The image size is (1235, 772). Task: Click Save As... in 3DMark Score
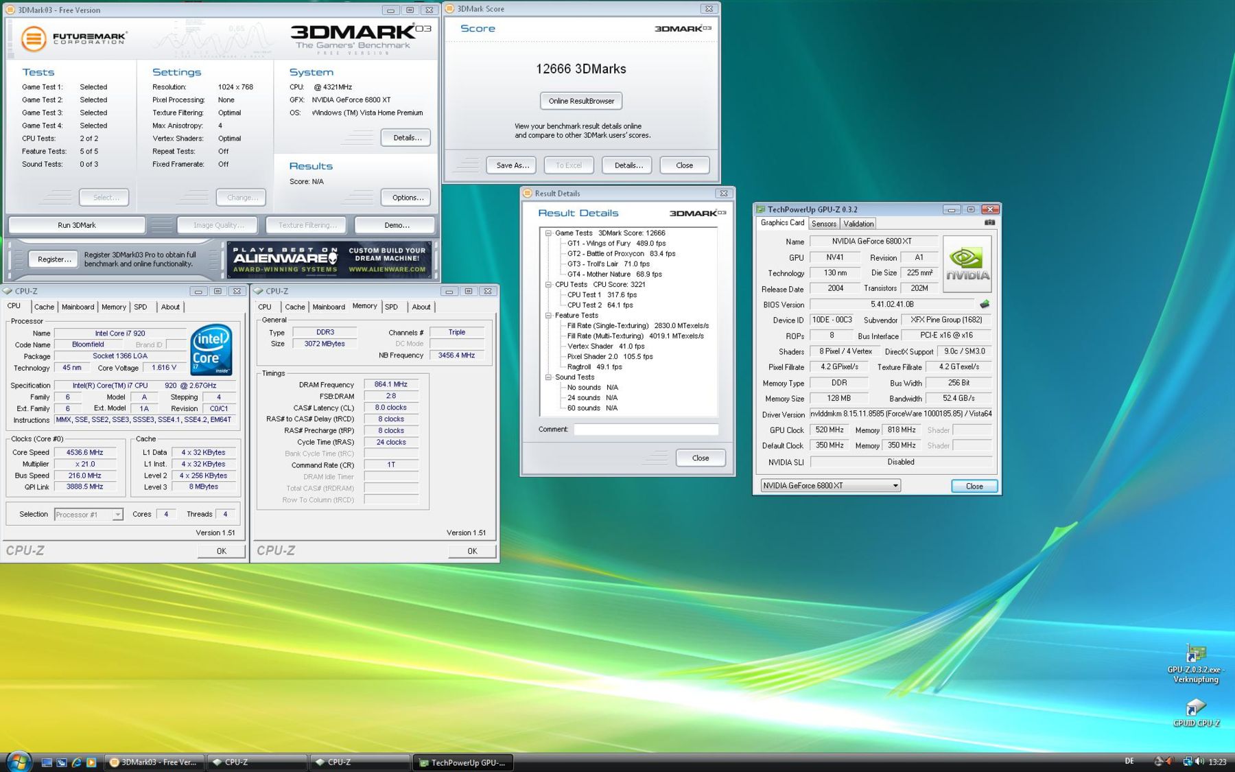click(513, 165)
